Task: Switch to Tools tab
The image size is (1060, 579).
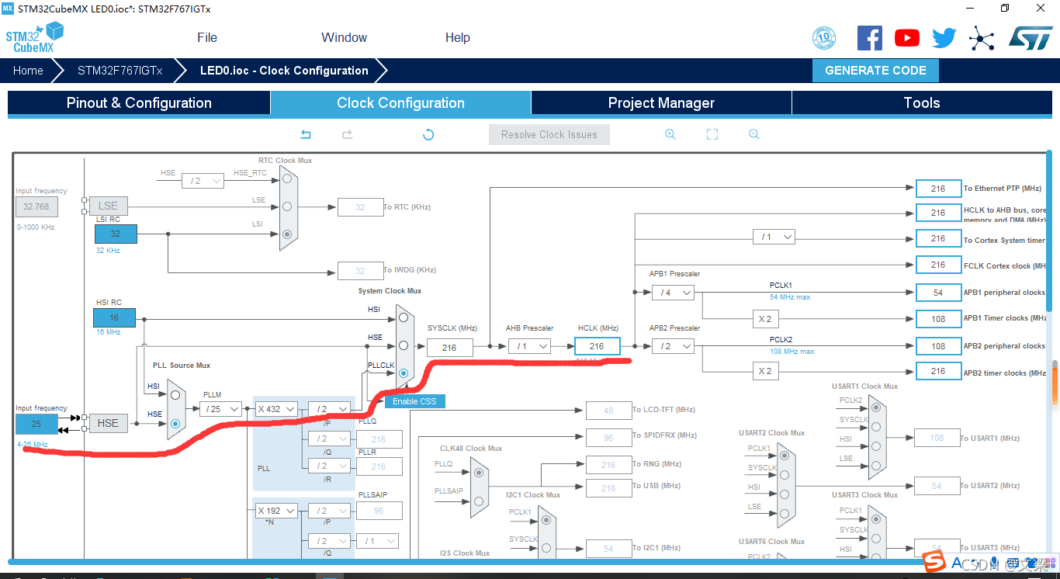Action: point(922,103)
